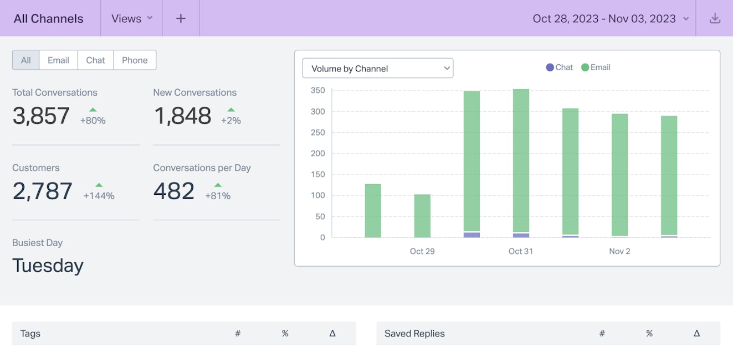
Task: Click the All Channels report title
Action: coord(49,18)
